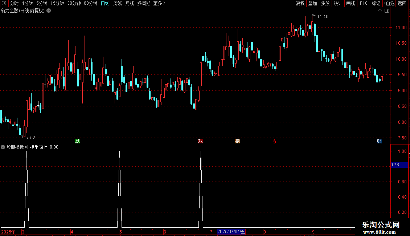Image resolution: width=410 pixels, height=236 pixels.
Task: Switch to 周线 weekly chart
Action: (118, 3)
